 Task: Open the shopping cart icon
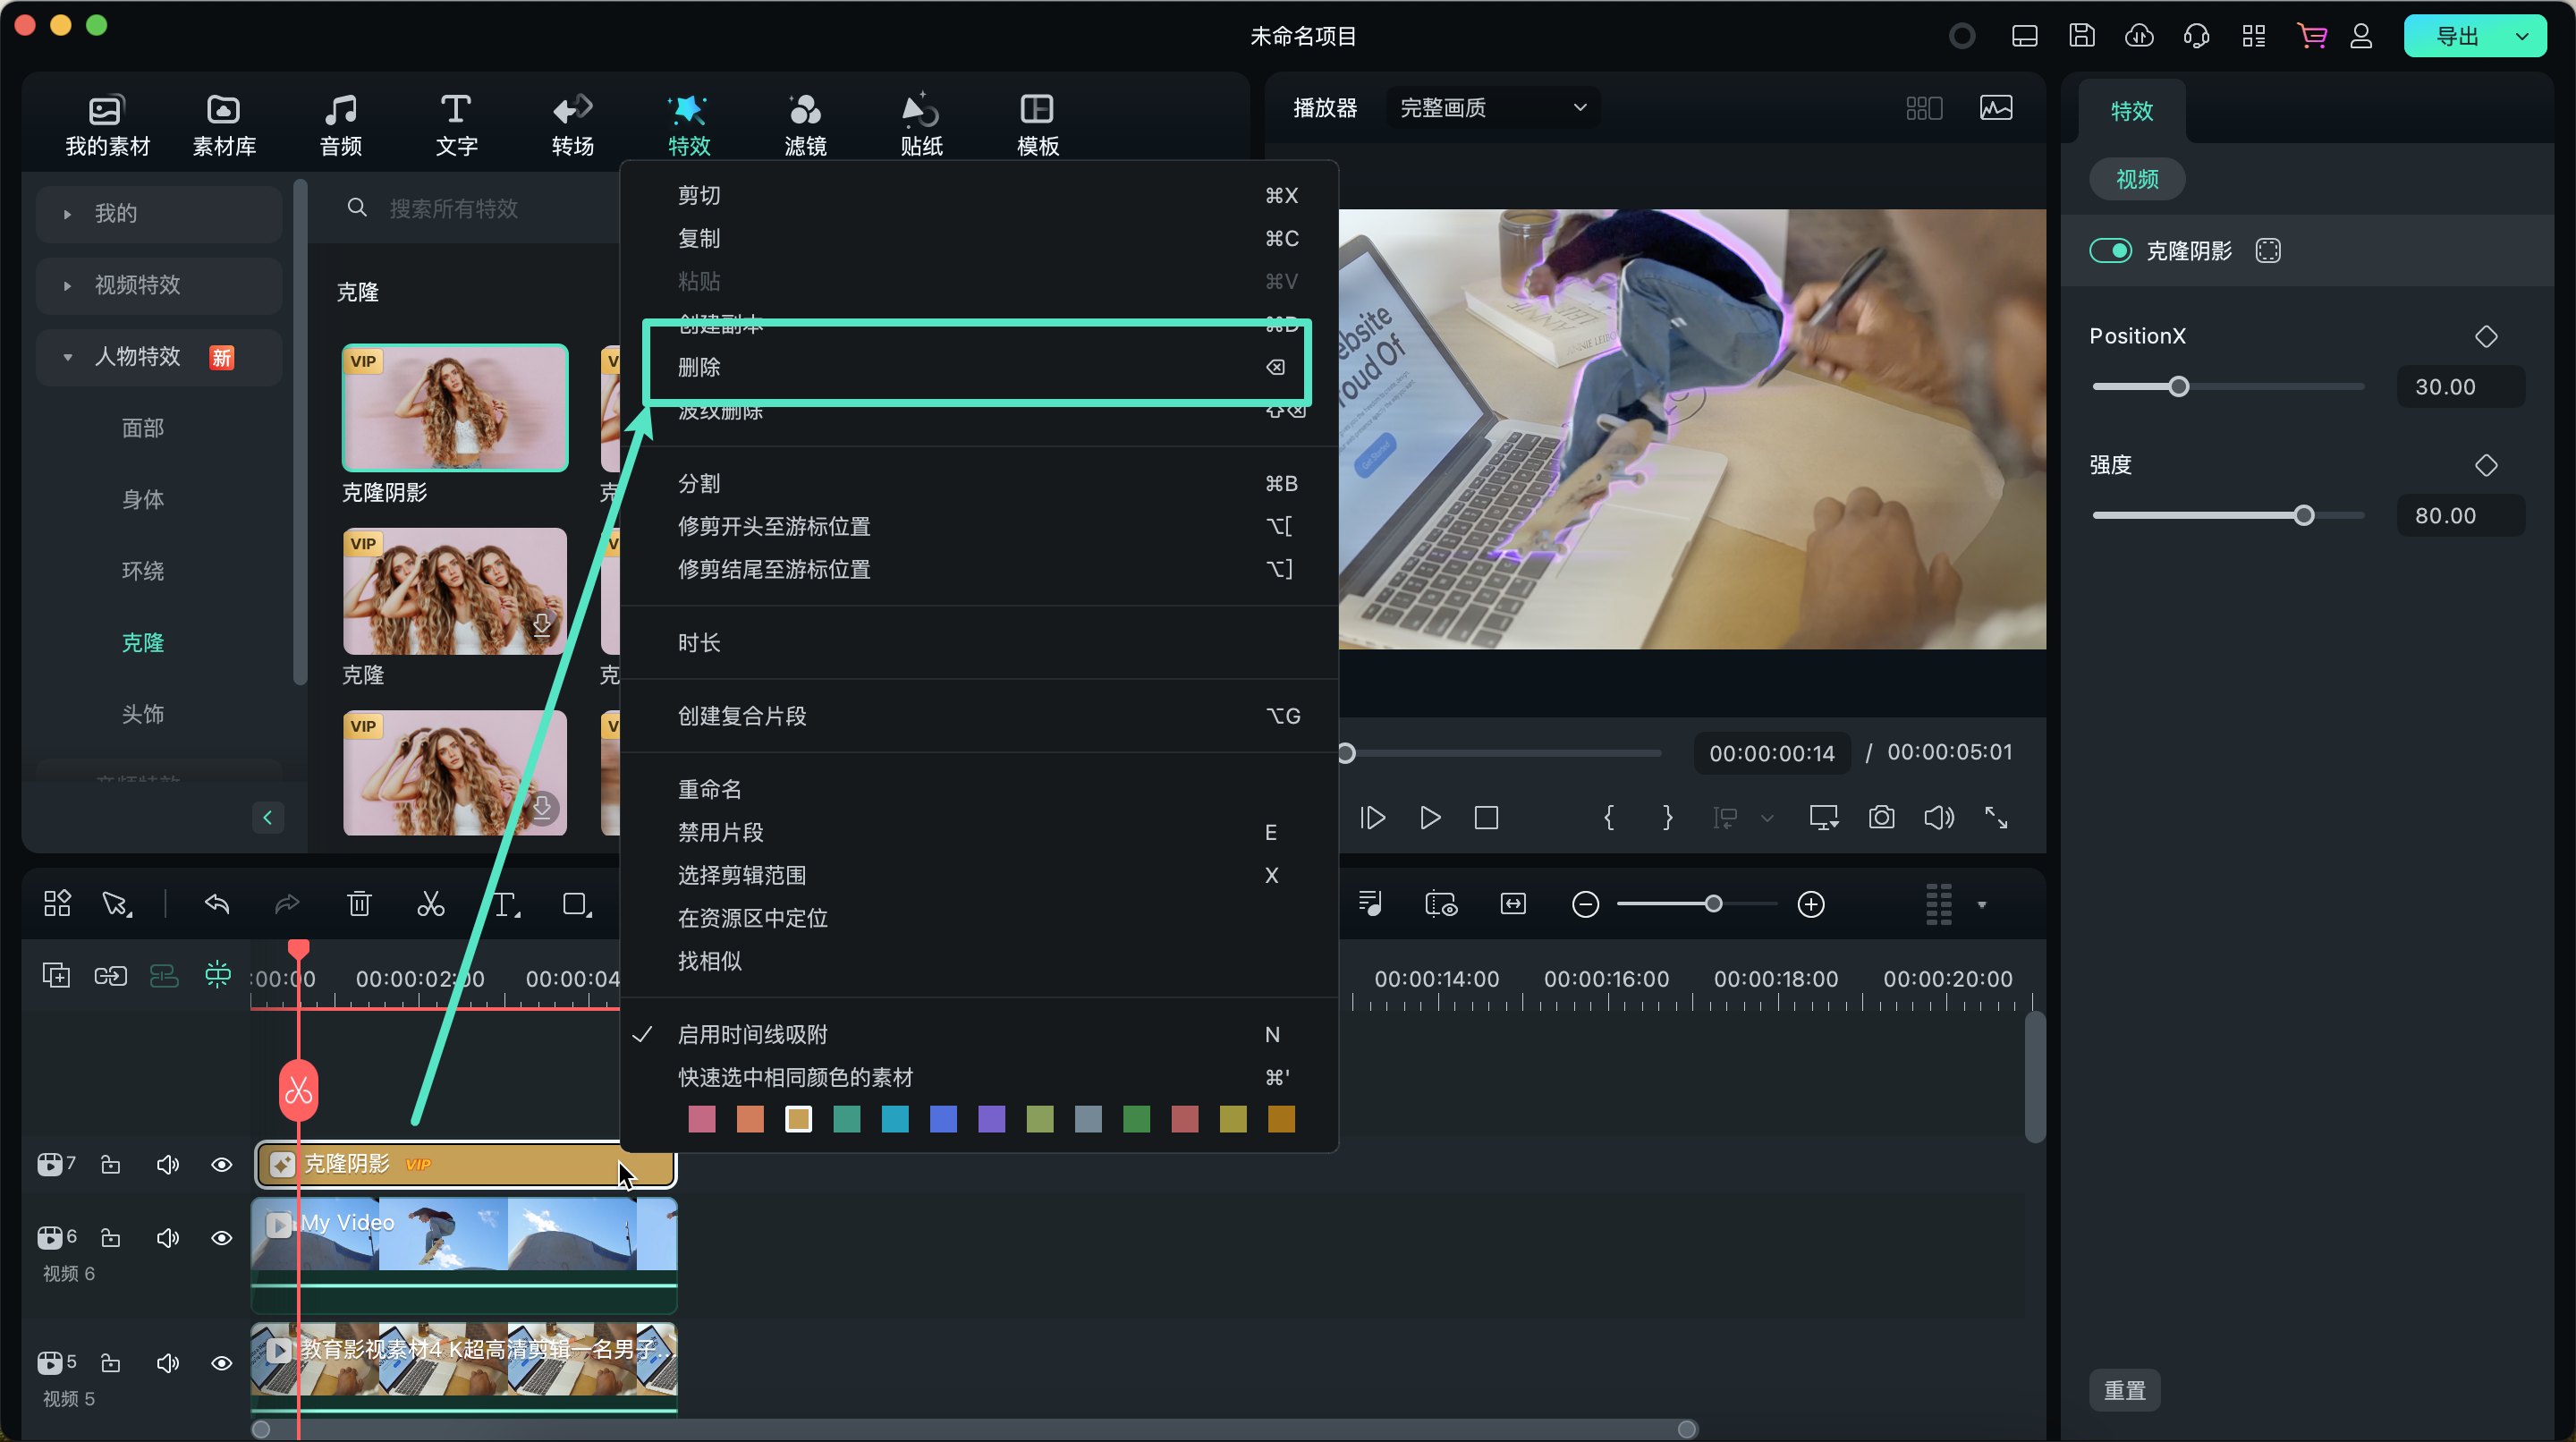coord(2311,36)
